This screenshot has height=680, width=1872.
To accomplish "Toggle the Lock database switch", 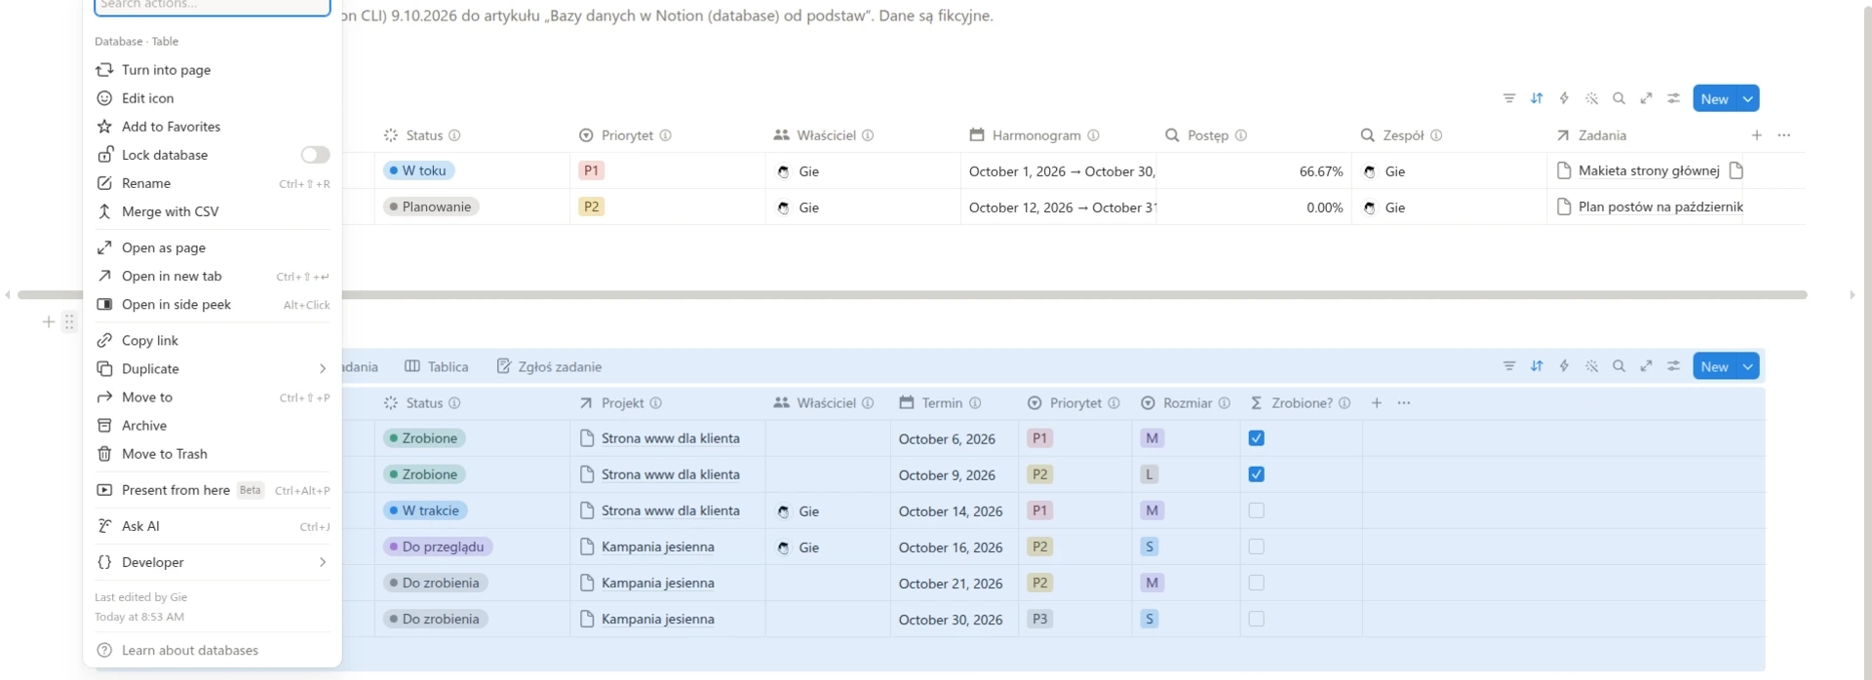I will click(315, 155).
